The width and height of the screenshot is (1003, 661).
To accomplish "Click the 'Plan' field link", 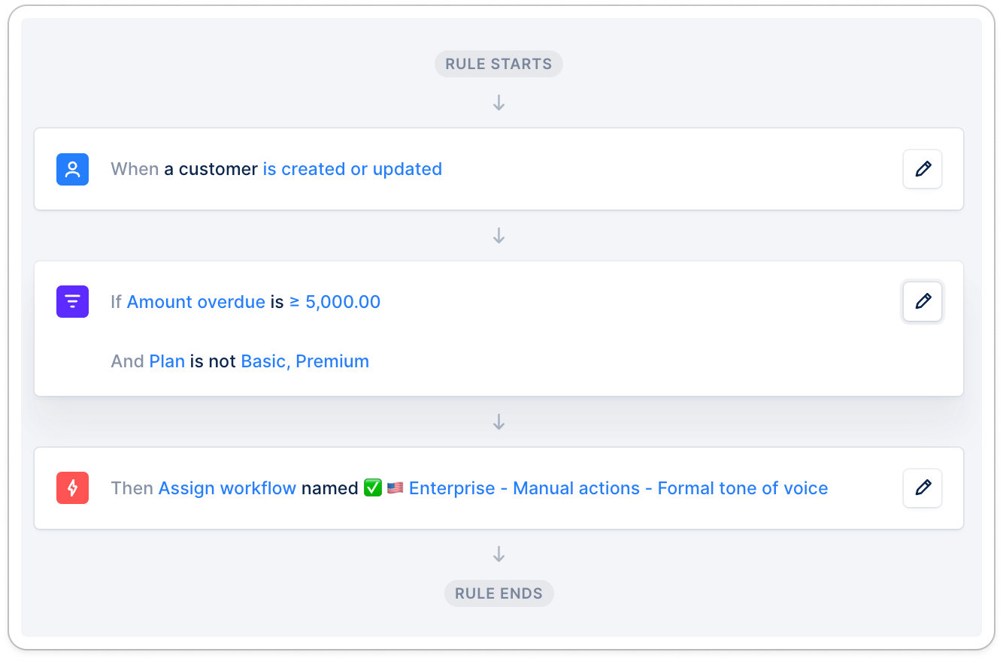I will [x=167, y=361].
